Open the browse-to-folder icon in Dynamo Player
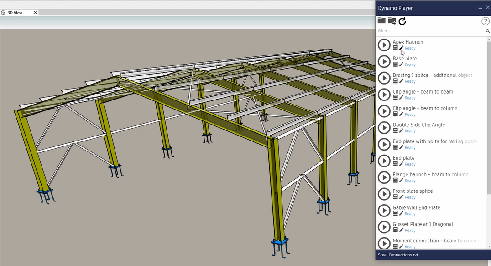Viewport: 491px width, 266px height. 381,21
